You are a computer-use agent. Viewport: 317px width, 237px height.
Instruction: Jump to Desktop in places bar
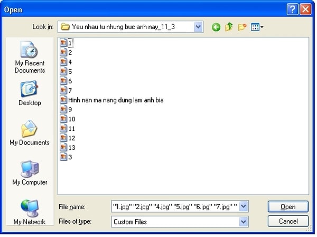tap(30, 93)
